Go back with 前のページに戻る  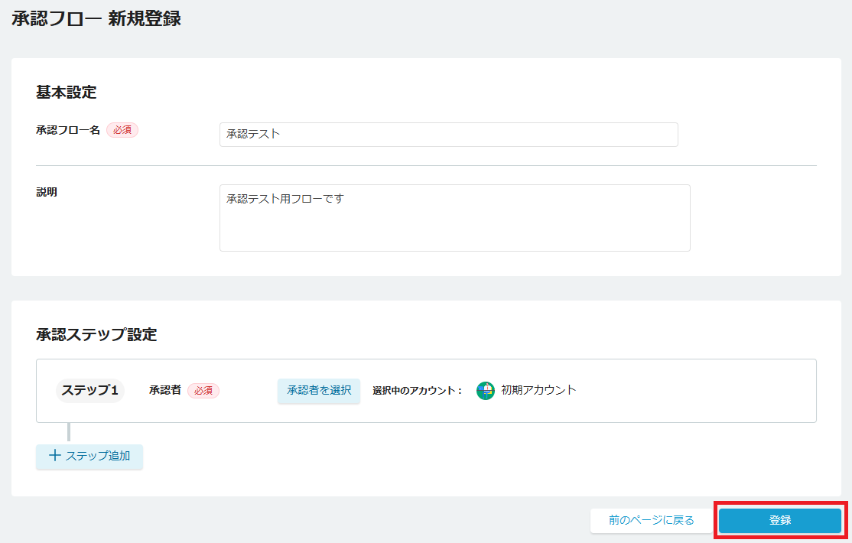651,520
